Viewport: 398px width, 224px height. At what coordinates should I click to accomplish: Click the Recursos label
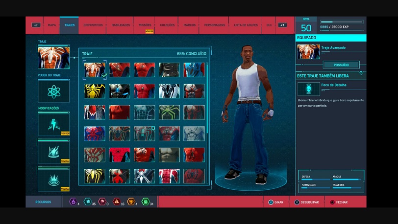(x=43, y=202)
